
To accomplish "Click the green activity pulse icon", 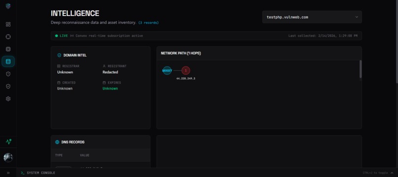I will (8, 142).
